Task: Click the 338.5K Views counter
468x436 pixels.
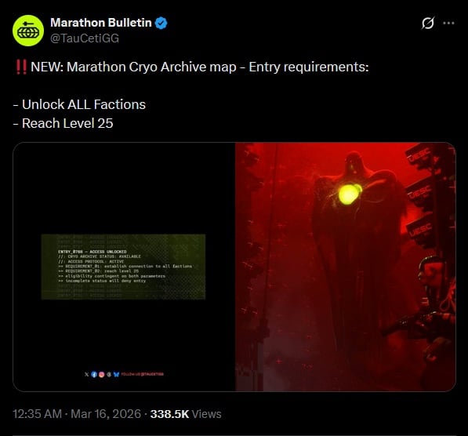Action: [x=186, y=414]
